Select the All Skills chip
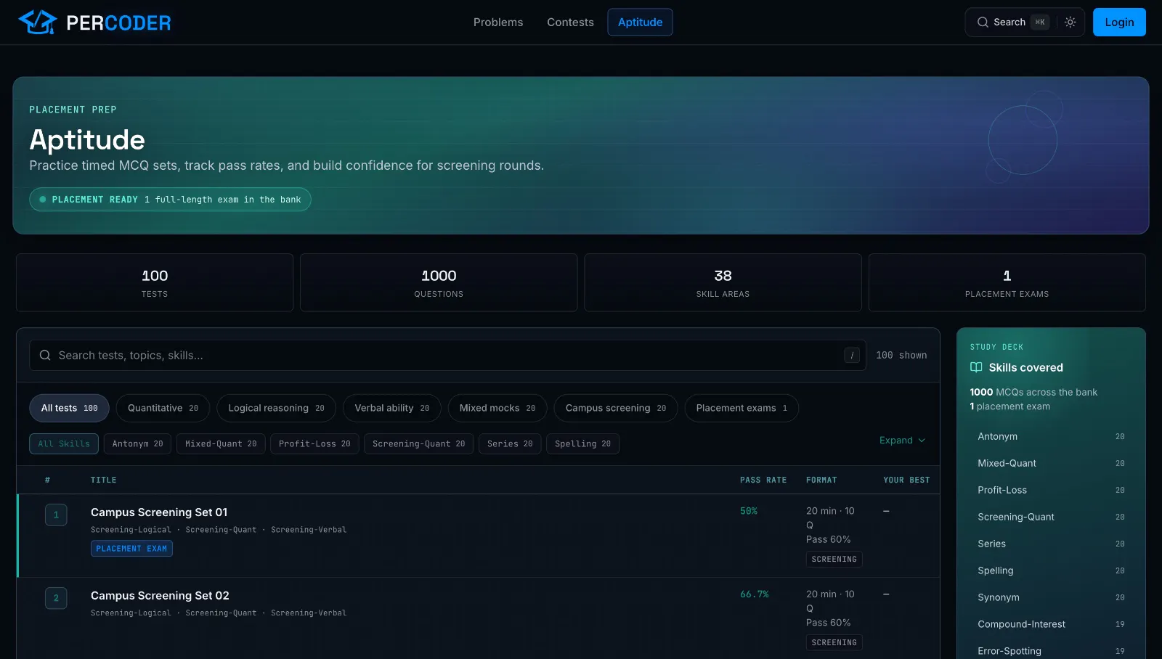This screenshot has width=1162, height=659. [64, 444]
